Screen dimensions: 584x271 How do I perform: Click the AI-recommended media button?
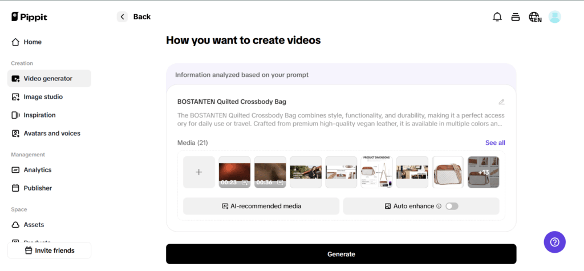click(x=261, y=206)
